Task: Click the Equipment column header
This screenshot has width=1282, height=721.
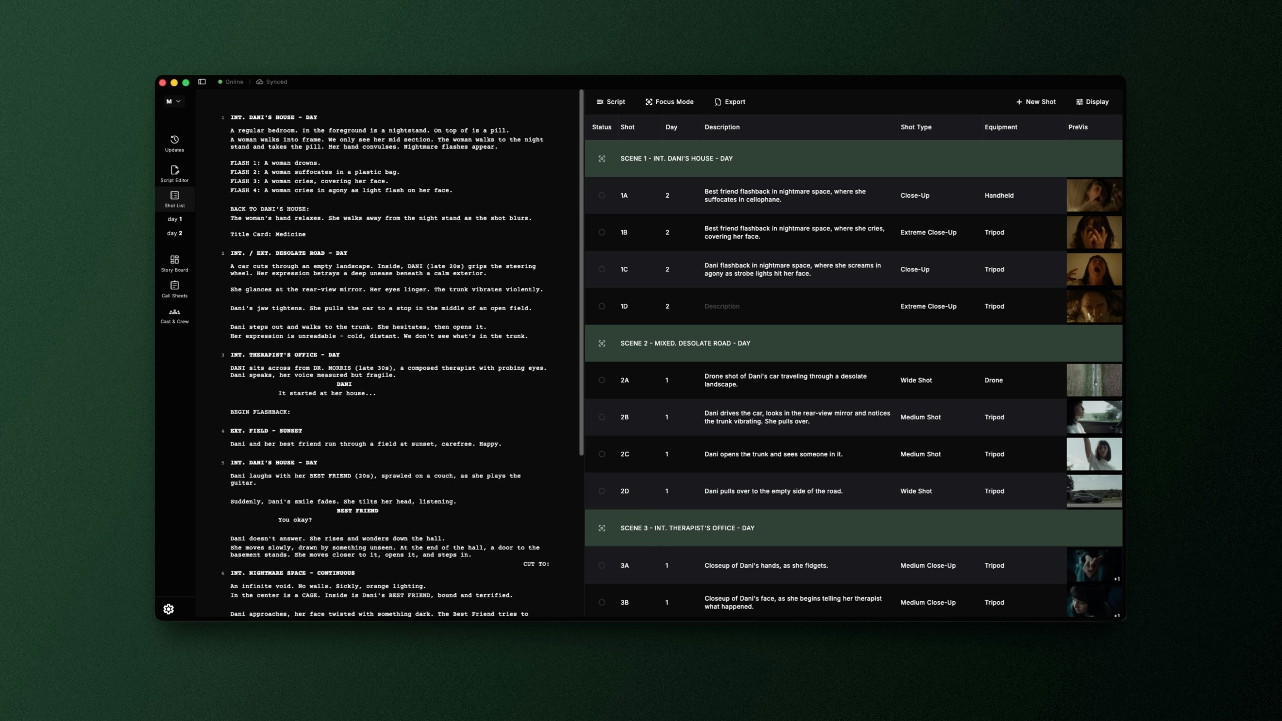Action: click(1000, 127)
